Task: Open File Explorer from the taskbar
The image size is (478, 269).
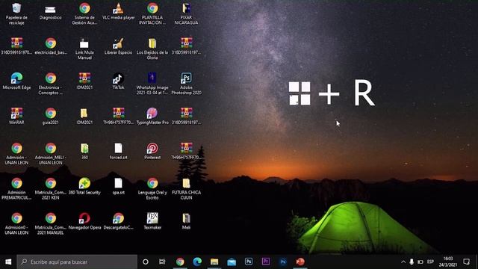Action: coord(214,262)
